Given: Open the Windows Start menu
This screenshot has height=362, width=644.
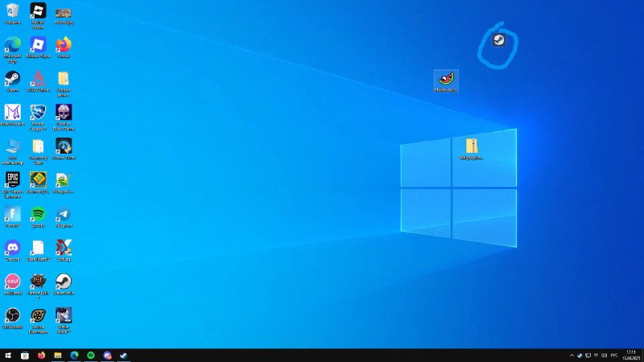Looking at the screenshot, I should (x=8, y=355).
